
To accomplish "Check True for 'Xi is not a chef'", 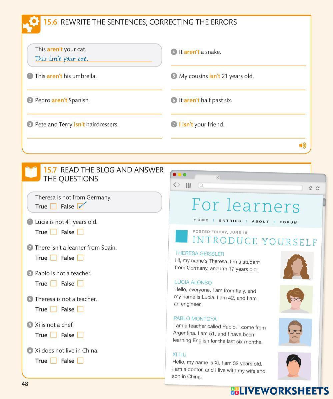I will click(53, 335).
